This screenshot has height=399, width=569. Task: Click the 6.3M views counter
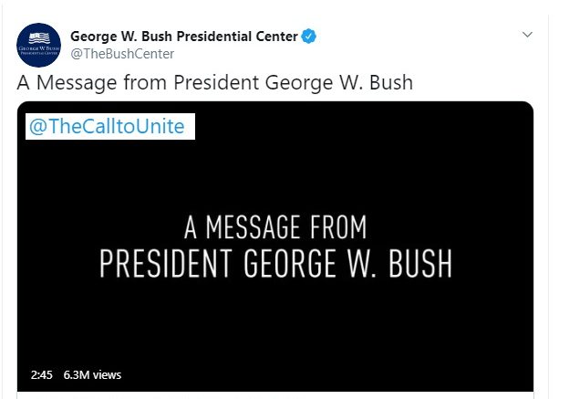click(x=92, y=374)
